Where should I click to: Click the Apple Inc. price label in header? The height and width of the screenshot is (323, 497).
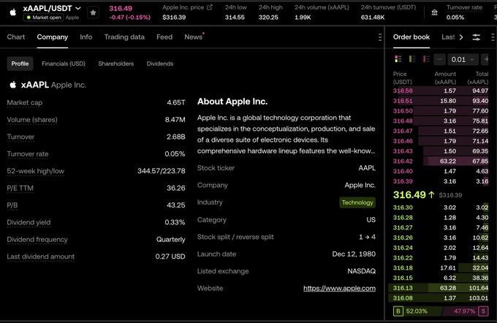183,7
